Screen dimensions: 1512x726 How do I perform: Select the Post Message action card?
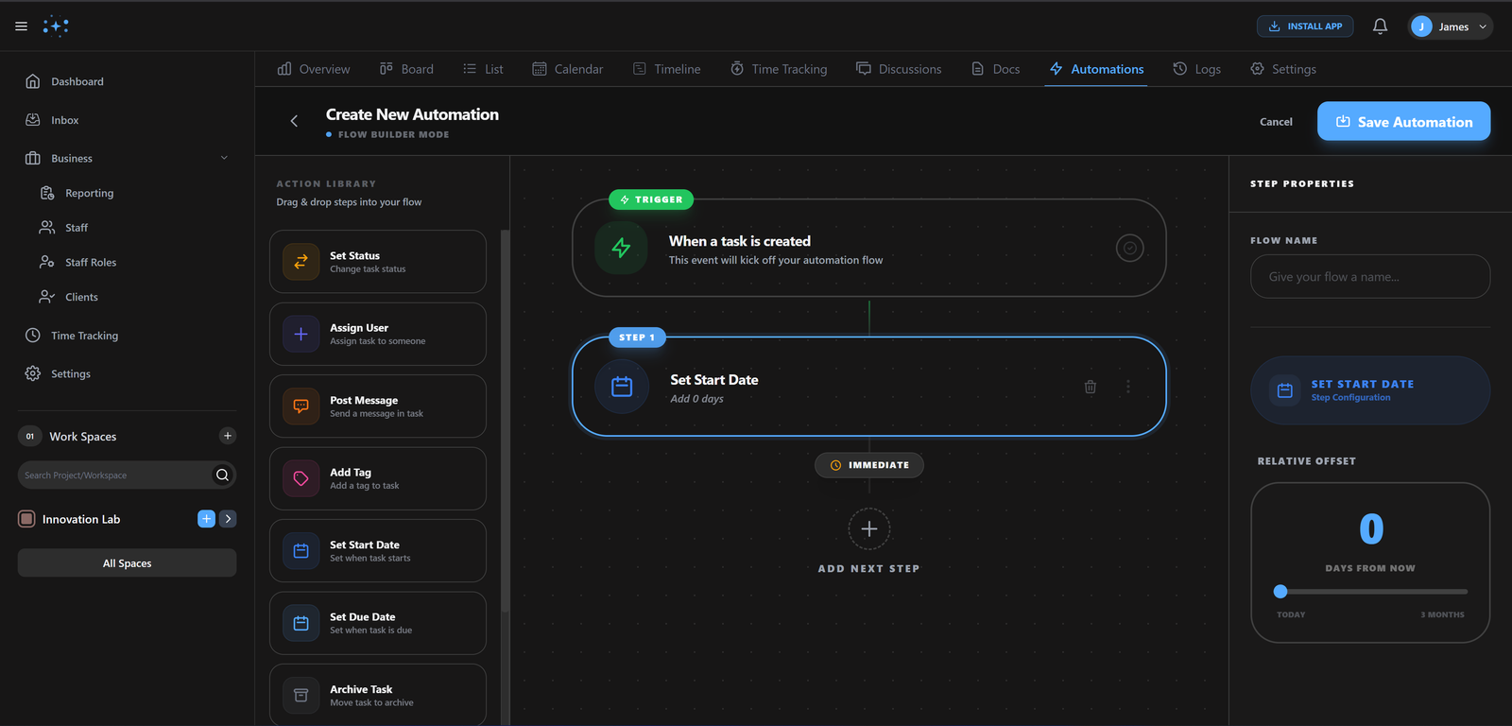tap(378, 406)
